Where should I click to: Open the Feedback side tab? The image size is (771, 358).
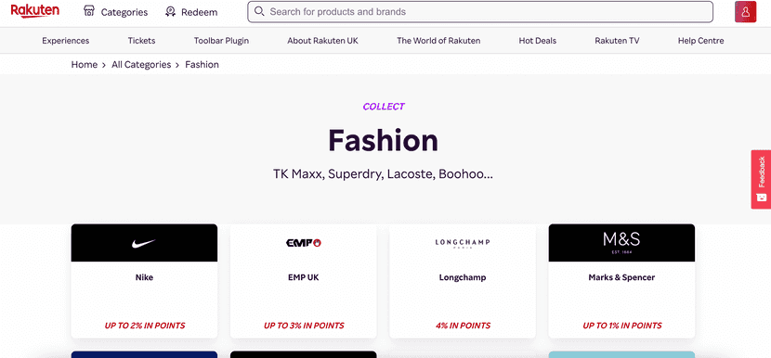[761, 179]
